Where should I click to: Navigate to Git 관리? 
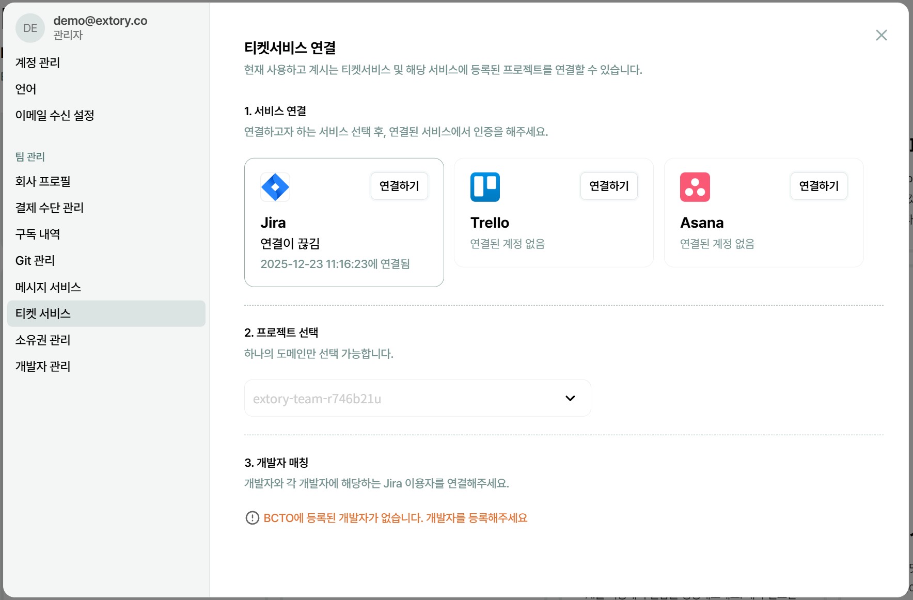(x=35, y=260)
